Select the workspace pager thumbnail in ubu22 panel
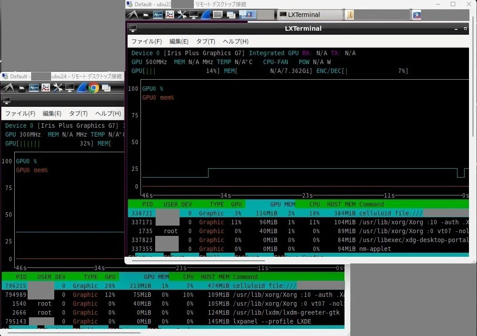477x336 pixels. [x=248, y=15]
